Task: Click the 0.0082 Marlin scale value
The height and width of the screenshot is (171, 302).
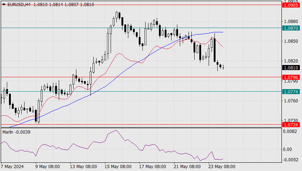Action: tap(290, 131)
